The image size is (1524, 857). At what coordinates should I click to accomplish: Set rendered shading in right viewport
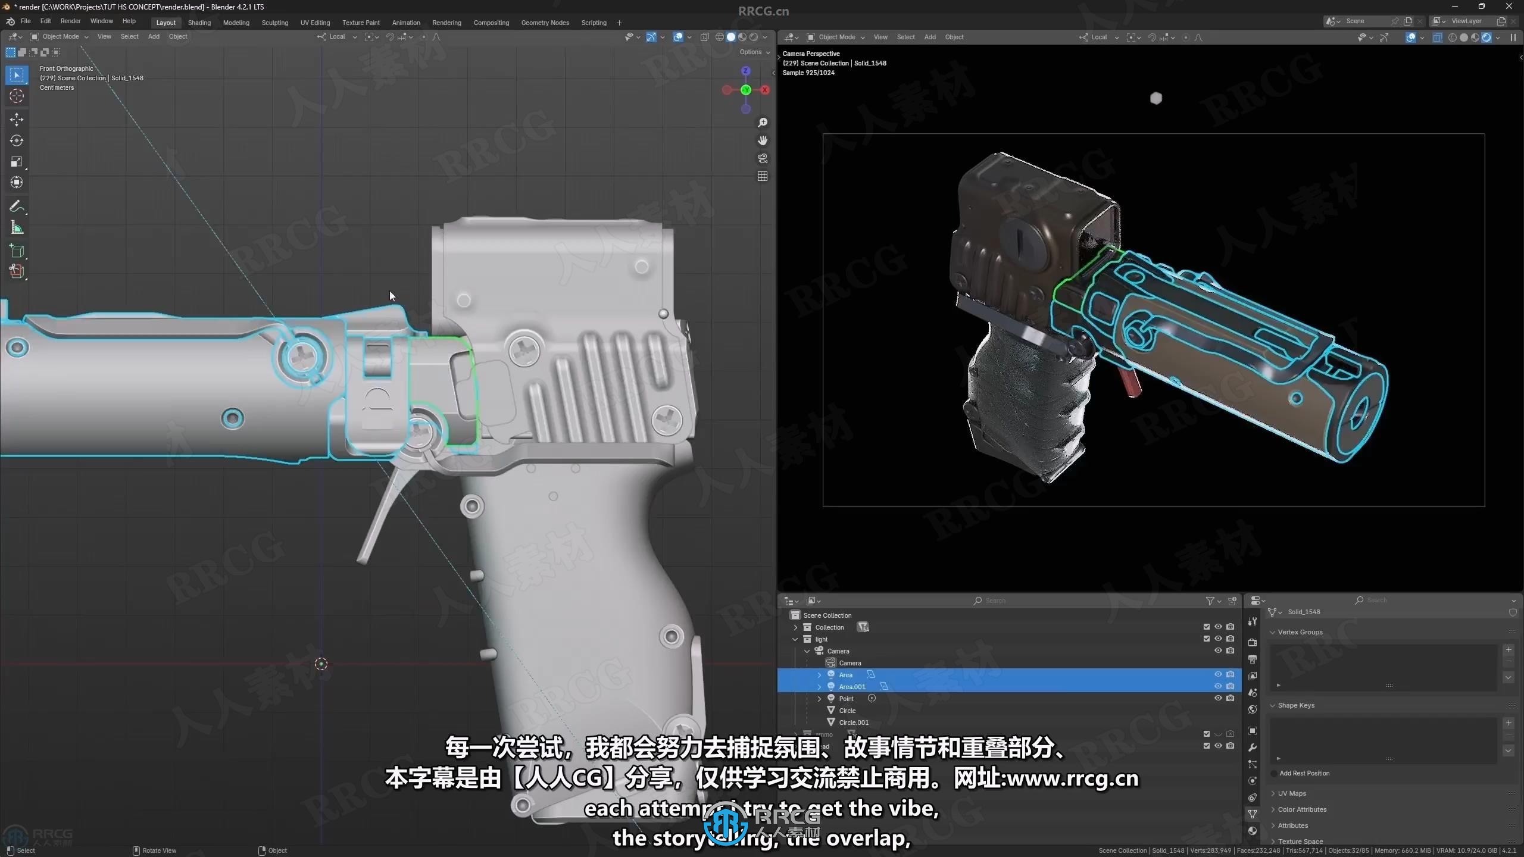pyautogui.click(x=1486, y=37)
